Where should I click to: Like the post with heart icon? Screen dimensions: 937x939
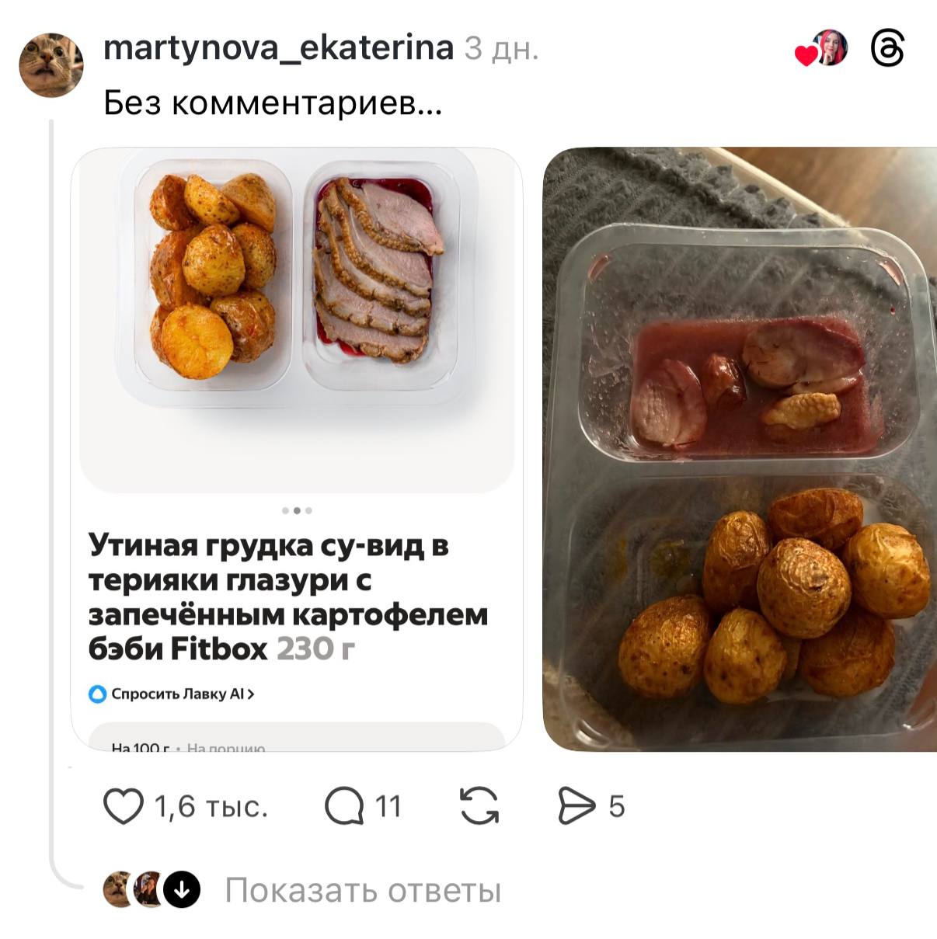click(124, 806)
